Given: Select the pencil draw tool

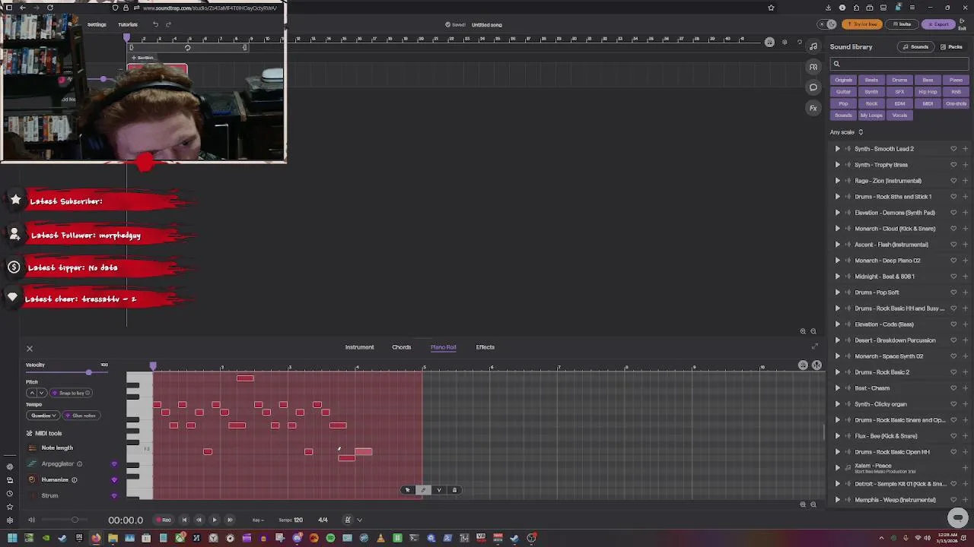Looking at the screenshot, I should pyautogui.click(x=423, y=490).
